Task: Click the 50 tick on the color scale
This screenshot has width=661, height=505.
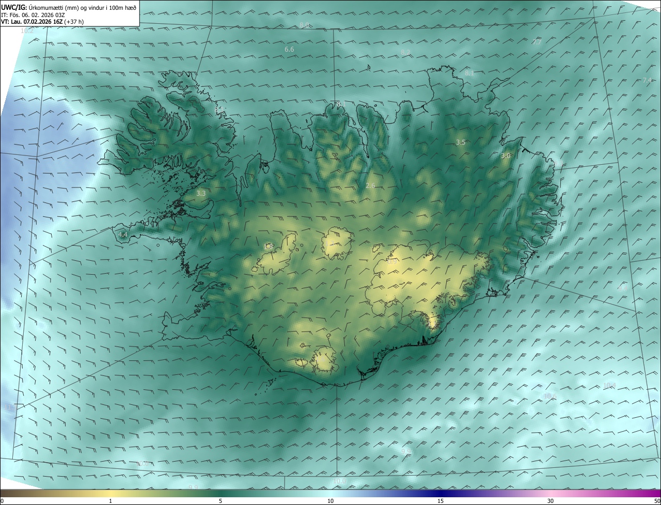Action: click(x=657, y=501)
